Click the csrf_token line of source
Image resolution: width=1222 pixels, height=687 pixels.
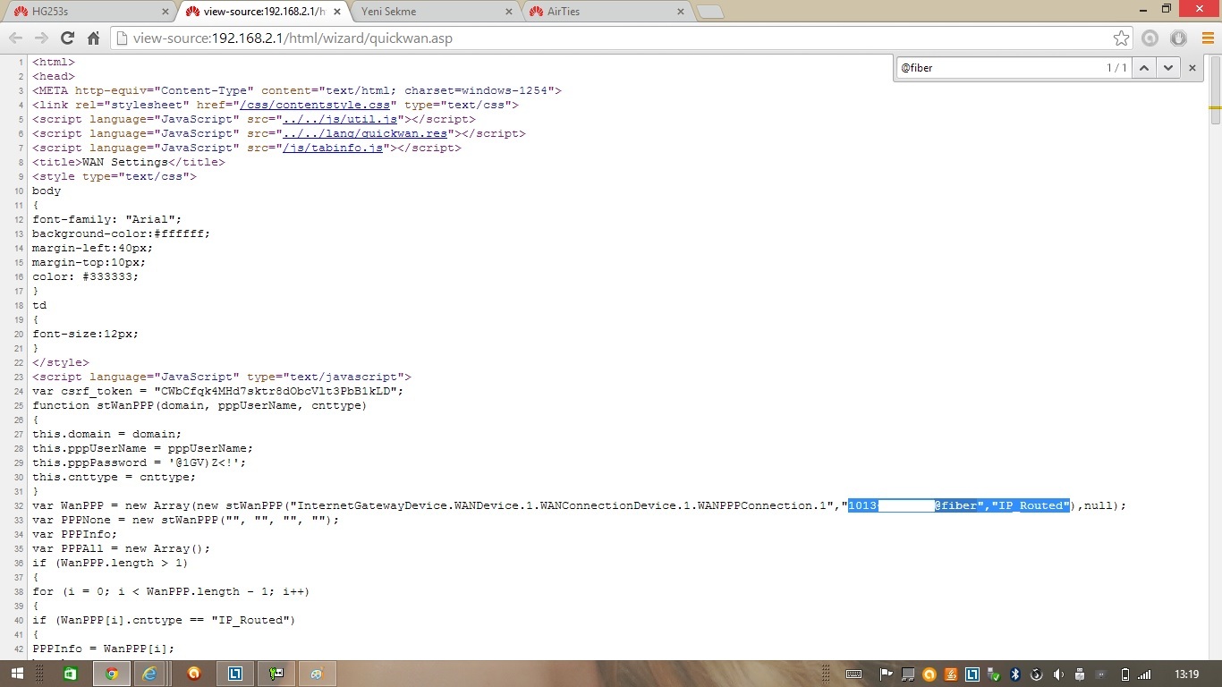[218, 391]
